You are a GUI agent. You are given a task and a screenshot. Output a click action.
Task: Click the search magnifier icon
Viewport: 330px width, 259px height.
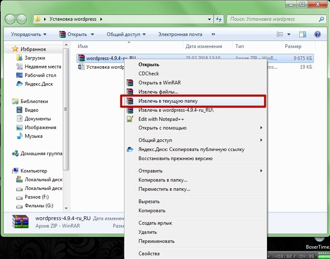click(x=321, y=19)
